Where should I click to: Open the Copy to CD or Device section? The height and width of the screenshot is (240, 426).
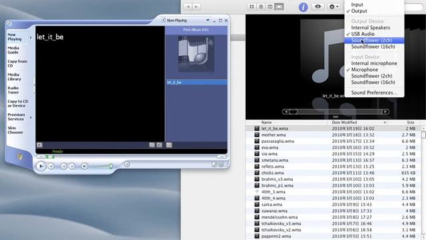(18, 103)
